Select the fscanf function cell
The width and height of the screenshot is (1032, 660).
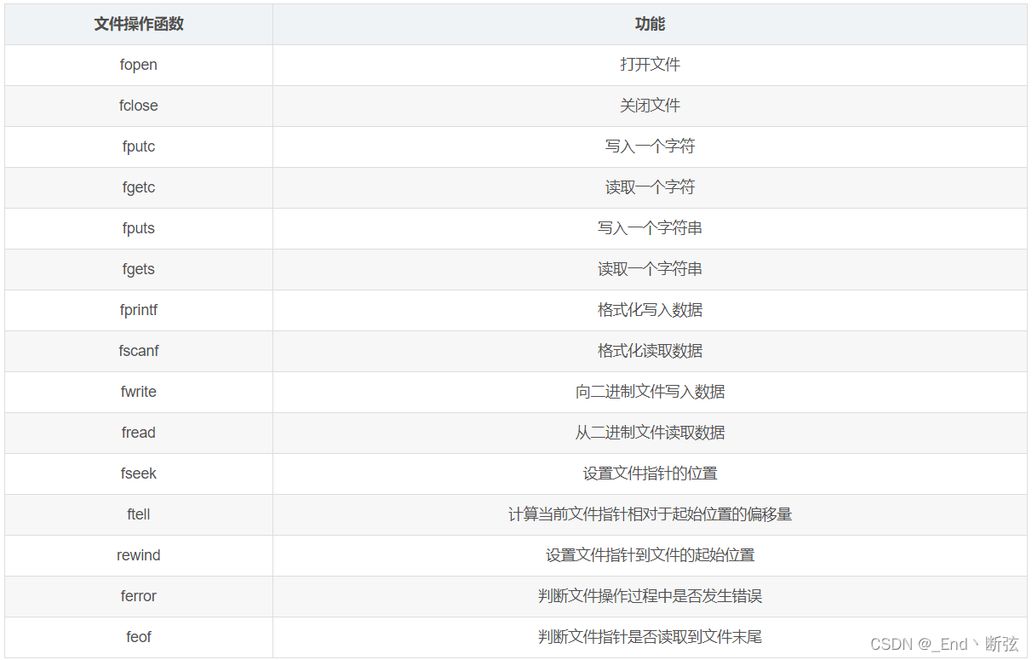click(139, 351)
